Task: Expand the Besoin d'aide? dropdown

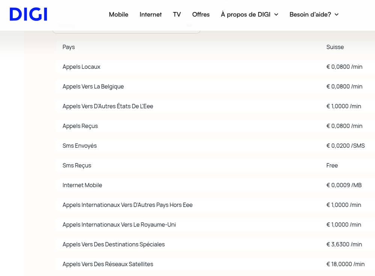Action: click(x=314, y=14)
